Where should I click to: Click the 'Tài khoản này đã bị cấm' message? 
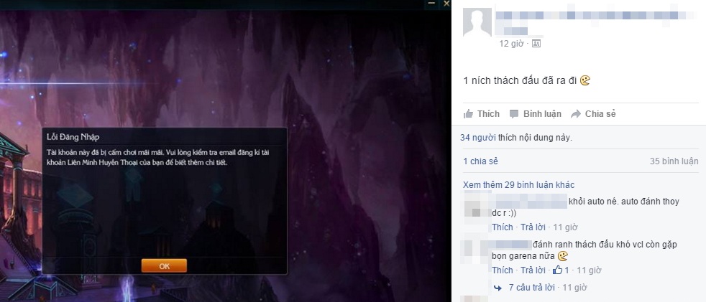(158, 157)
